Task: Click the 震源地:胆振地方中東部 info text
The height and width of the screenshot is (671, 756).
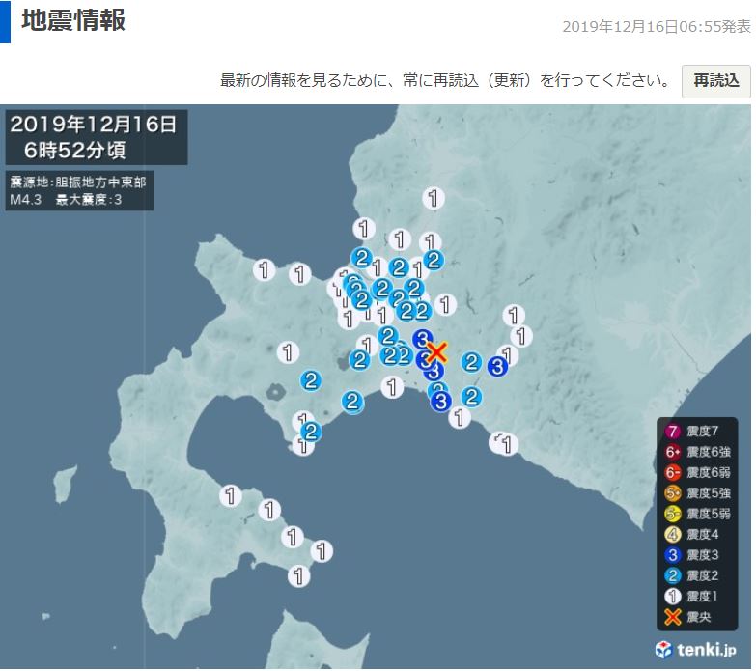Action: pyautogui.click(x=79, y=182)
